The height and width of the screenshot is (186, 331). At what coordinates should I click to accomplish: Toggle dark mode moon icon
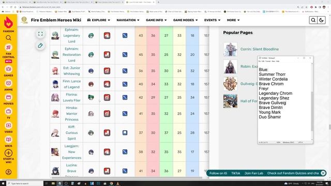[321, 20]
